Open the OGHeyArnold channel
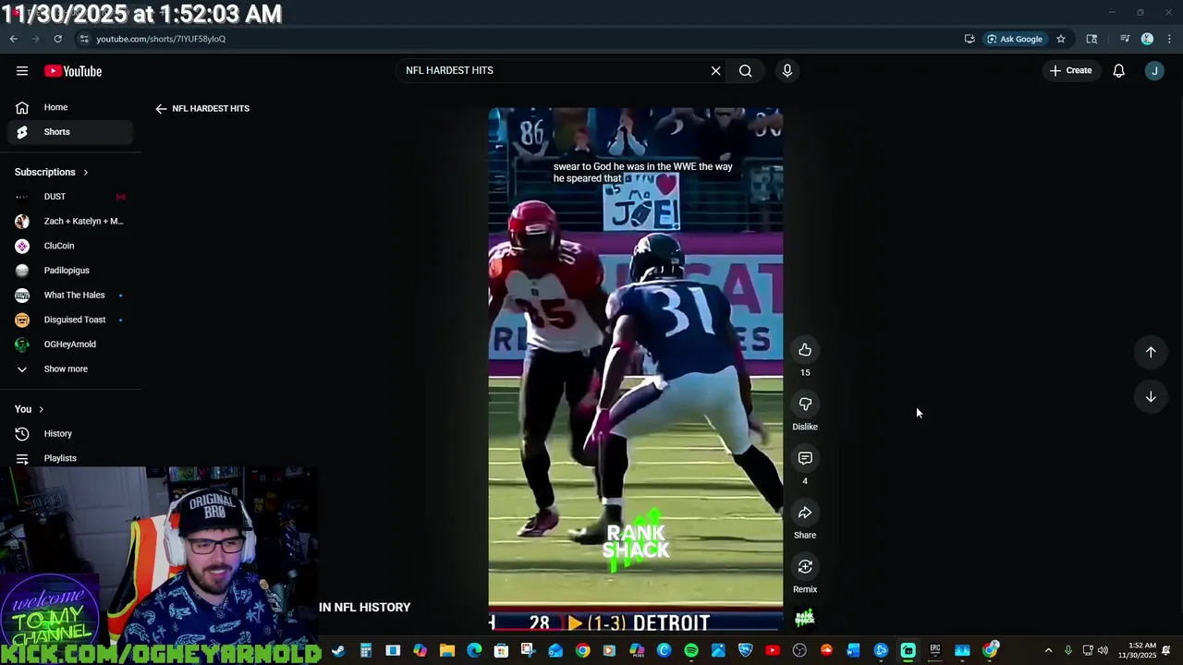This screenshot has width=1183, height=665. tap(70, 345)
